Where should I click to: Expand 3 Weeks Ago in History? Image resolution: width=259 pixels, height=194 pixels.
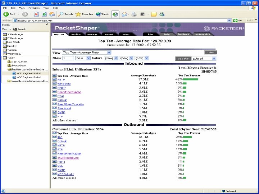(13, 34)
